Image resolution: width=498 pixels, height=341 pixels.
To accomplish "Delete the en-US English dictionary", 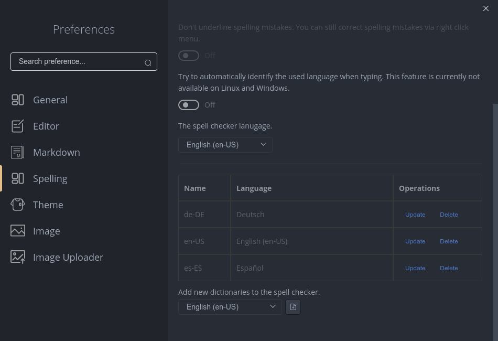I will pos(449,241).
